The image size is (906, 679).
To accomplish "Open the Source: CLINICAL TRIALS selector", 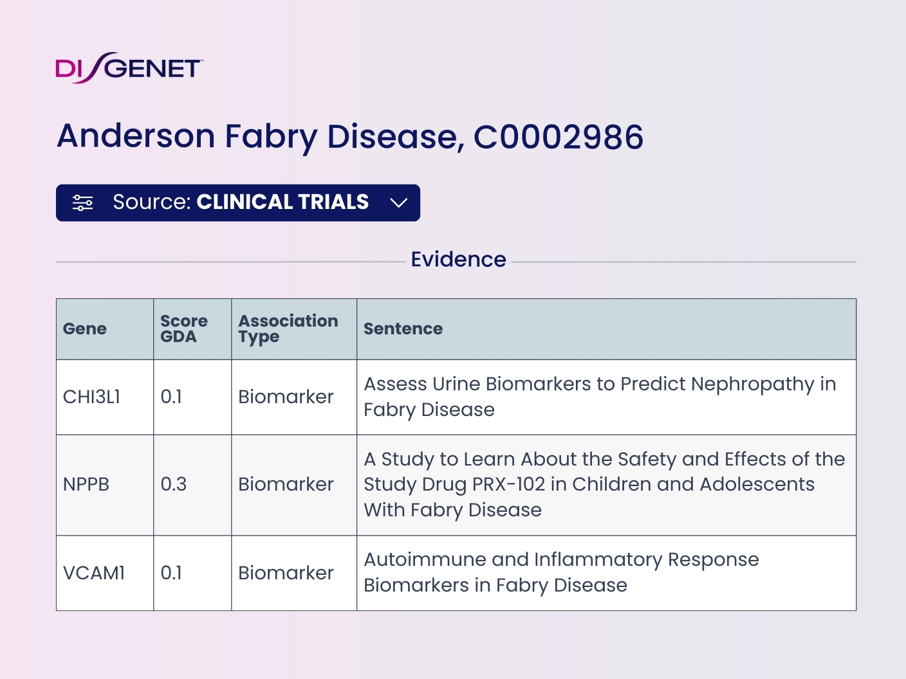I will pos(238,203).
